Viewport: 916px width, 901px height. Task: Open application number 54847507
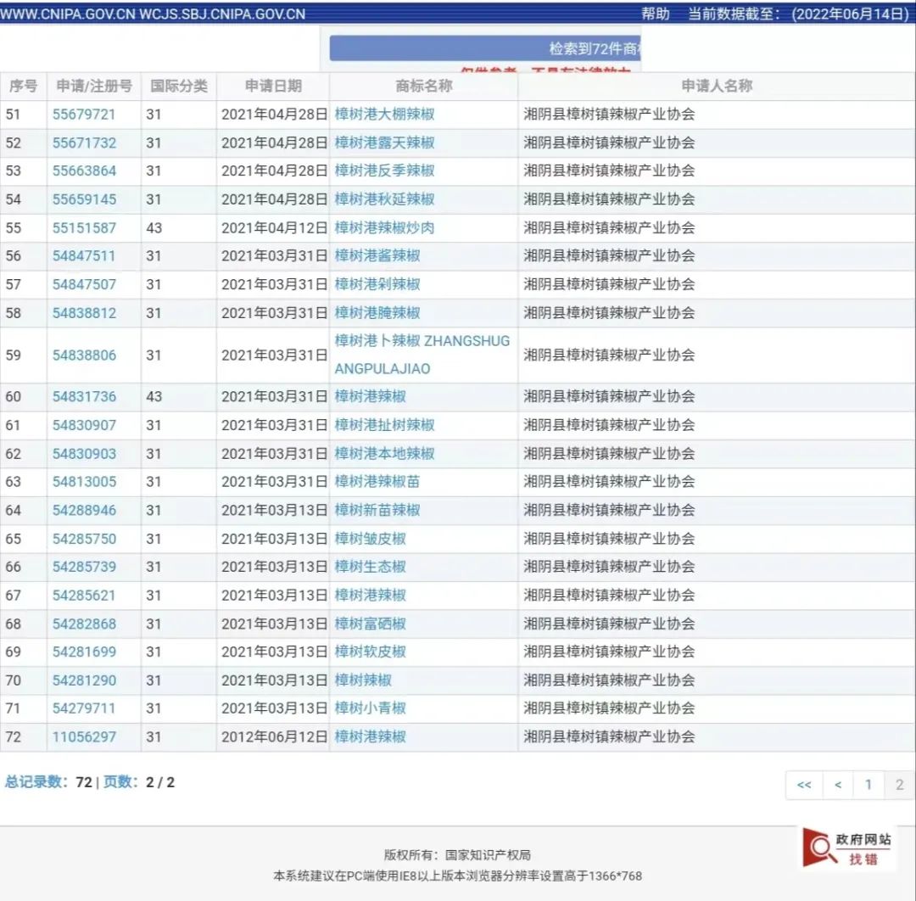coord(86,284)
